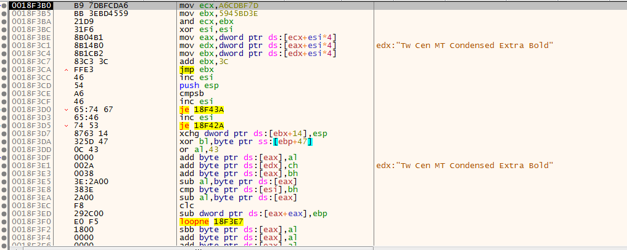
Task: Toggle breakpoint dot beside address 0018F3D5
Action: coord(4,125)
